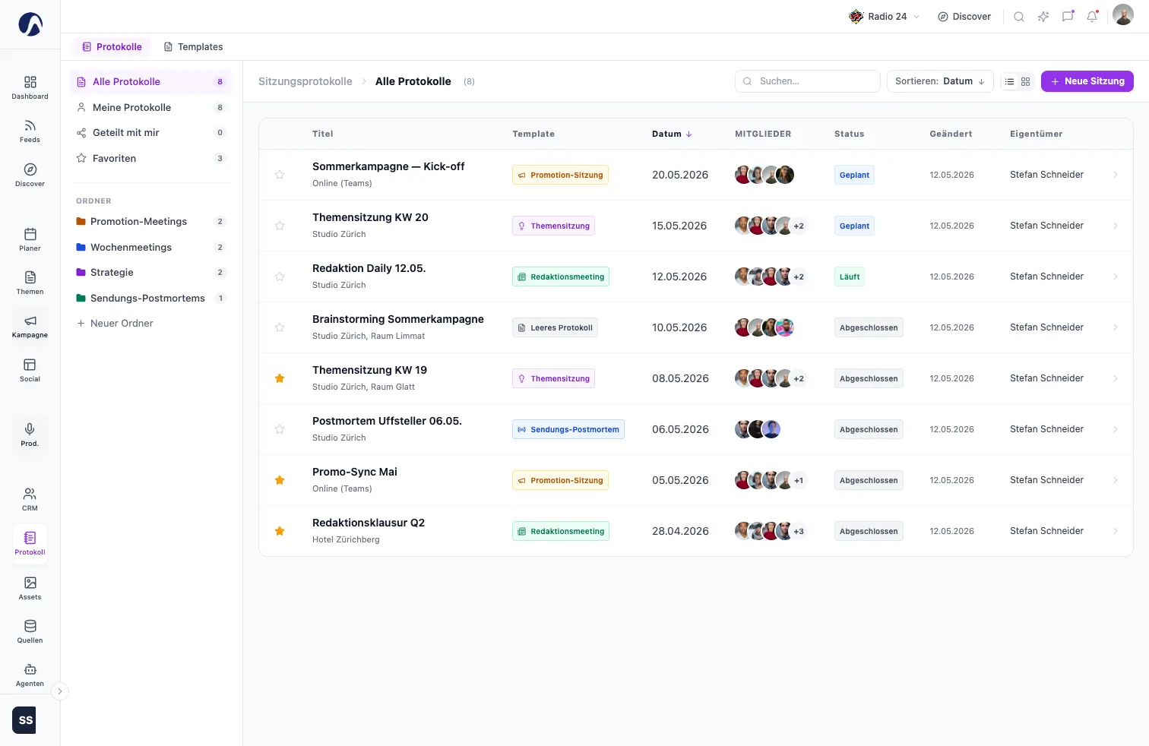
Task: Favorite Sommerkampagne — Kick-off with star
Action: pos(280,175)
